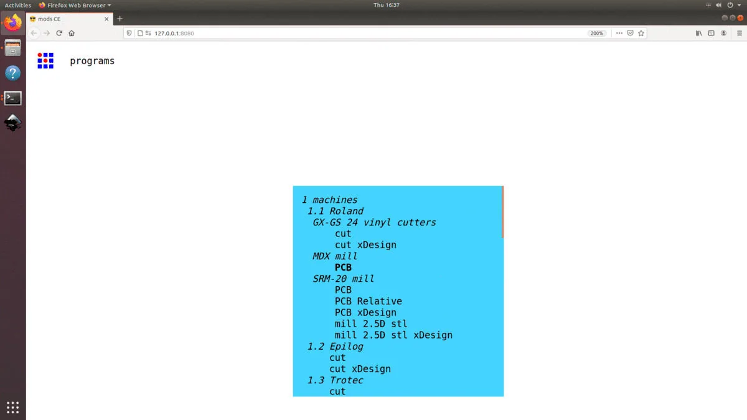747x420 pixels.
Task: Click the mods logo grid icon
Action: coord(45,60)
